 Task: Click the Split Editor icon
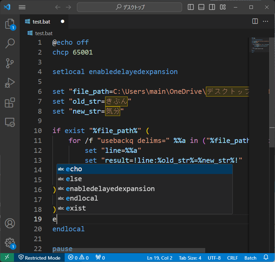coord(255,21)
